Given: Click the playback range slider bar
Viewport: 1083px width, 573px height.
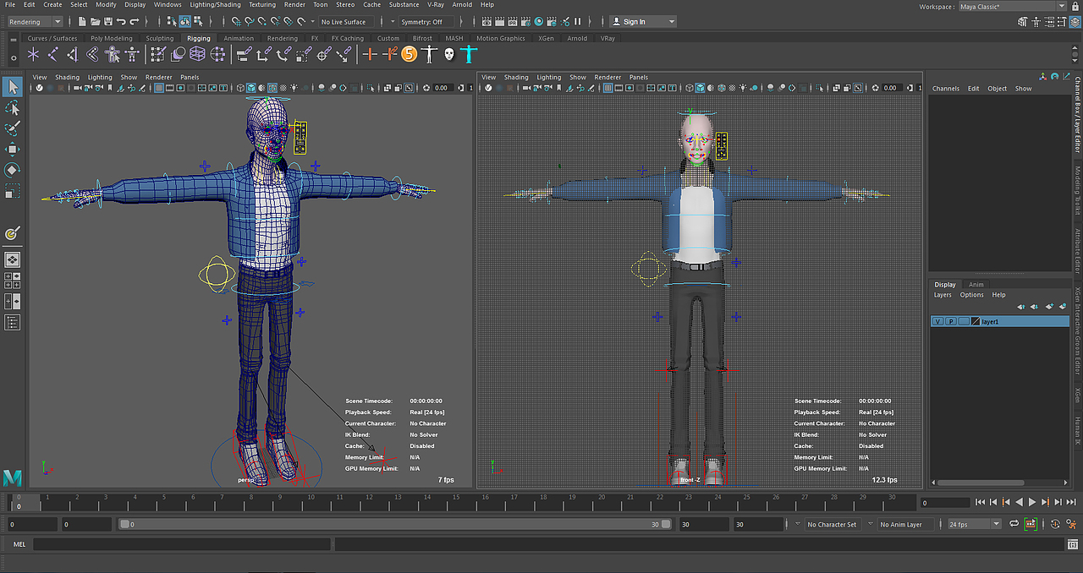Looking at the screenshot, I should click(x=393, y=524).
